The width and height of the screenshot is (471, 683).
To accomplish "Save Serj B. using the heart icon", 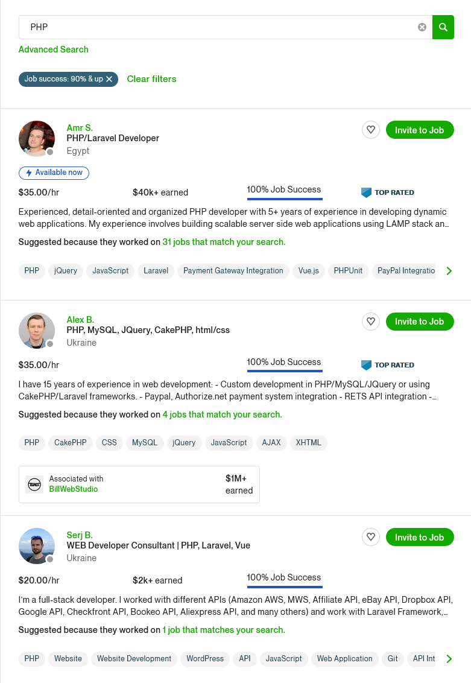I will 371,537.
